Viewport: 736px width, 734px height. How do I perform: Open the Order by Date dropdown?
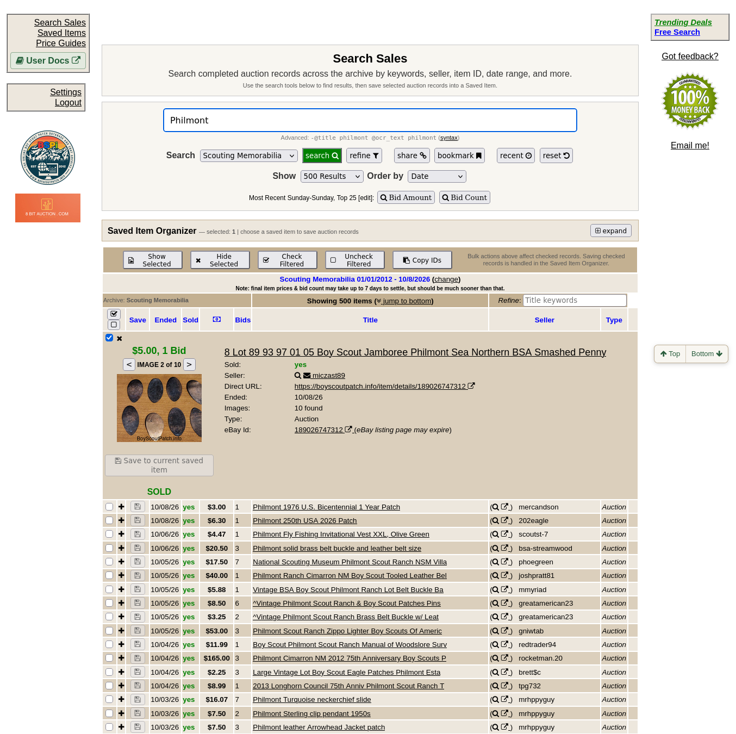[437, 176]
